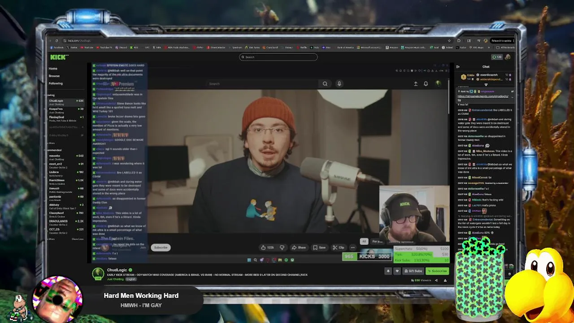
Task: Click the report warning icon
Action: click(x=445, y=280)
